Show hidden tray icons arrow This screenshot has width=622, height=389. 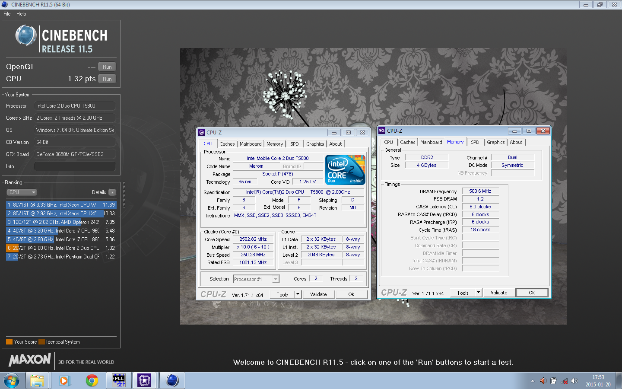coord(533,381)
